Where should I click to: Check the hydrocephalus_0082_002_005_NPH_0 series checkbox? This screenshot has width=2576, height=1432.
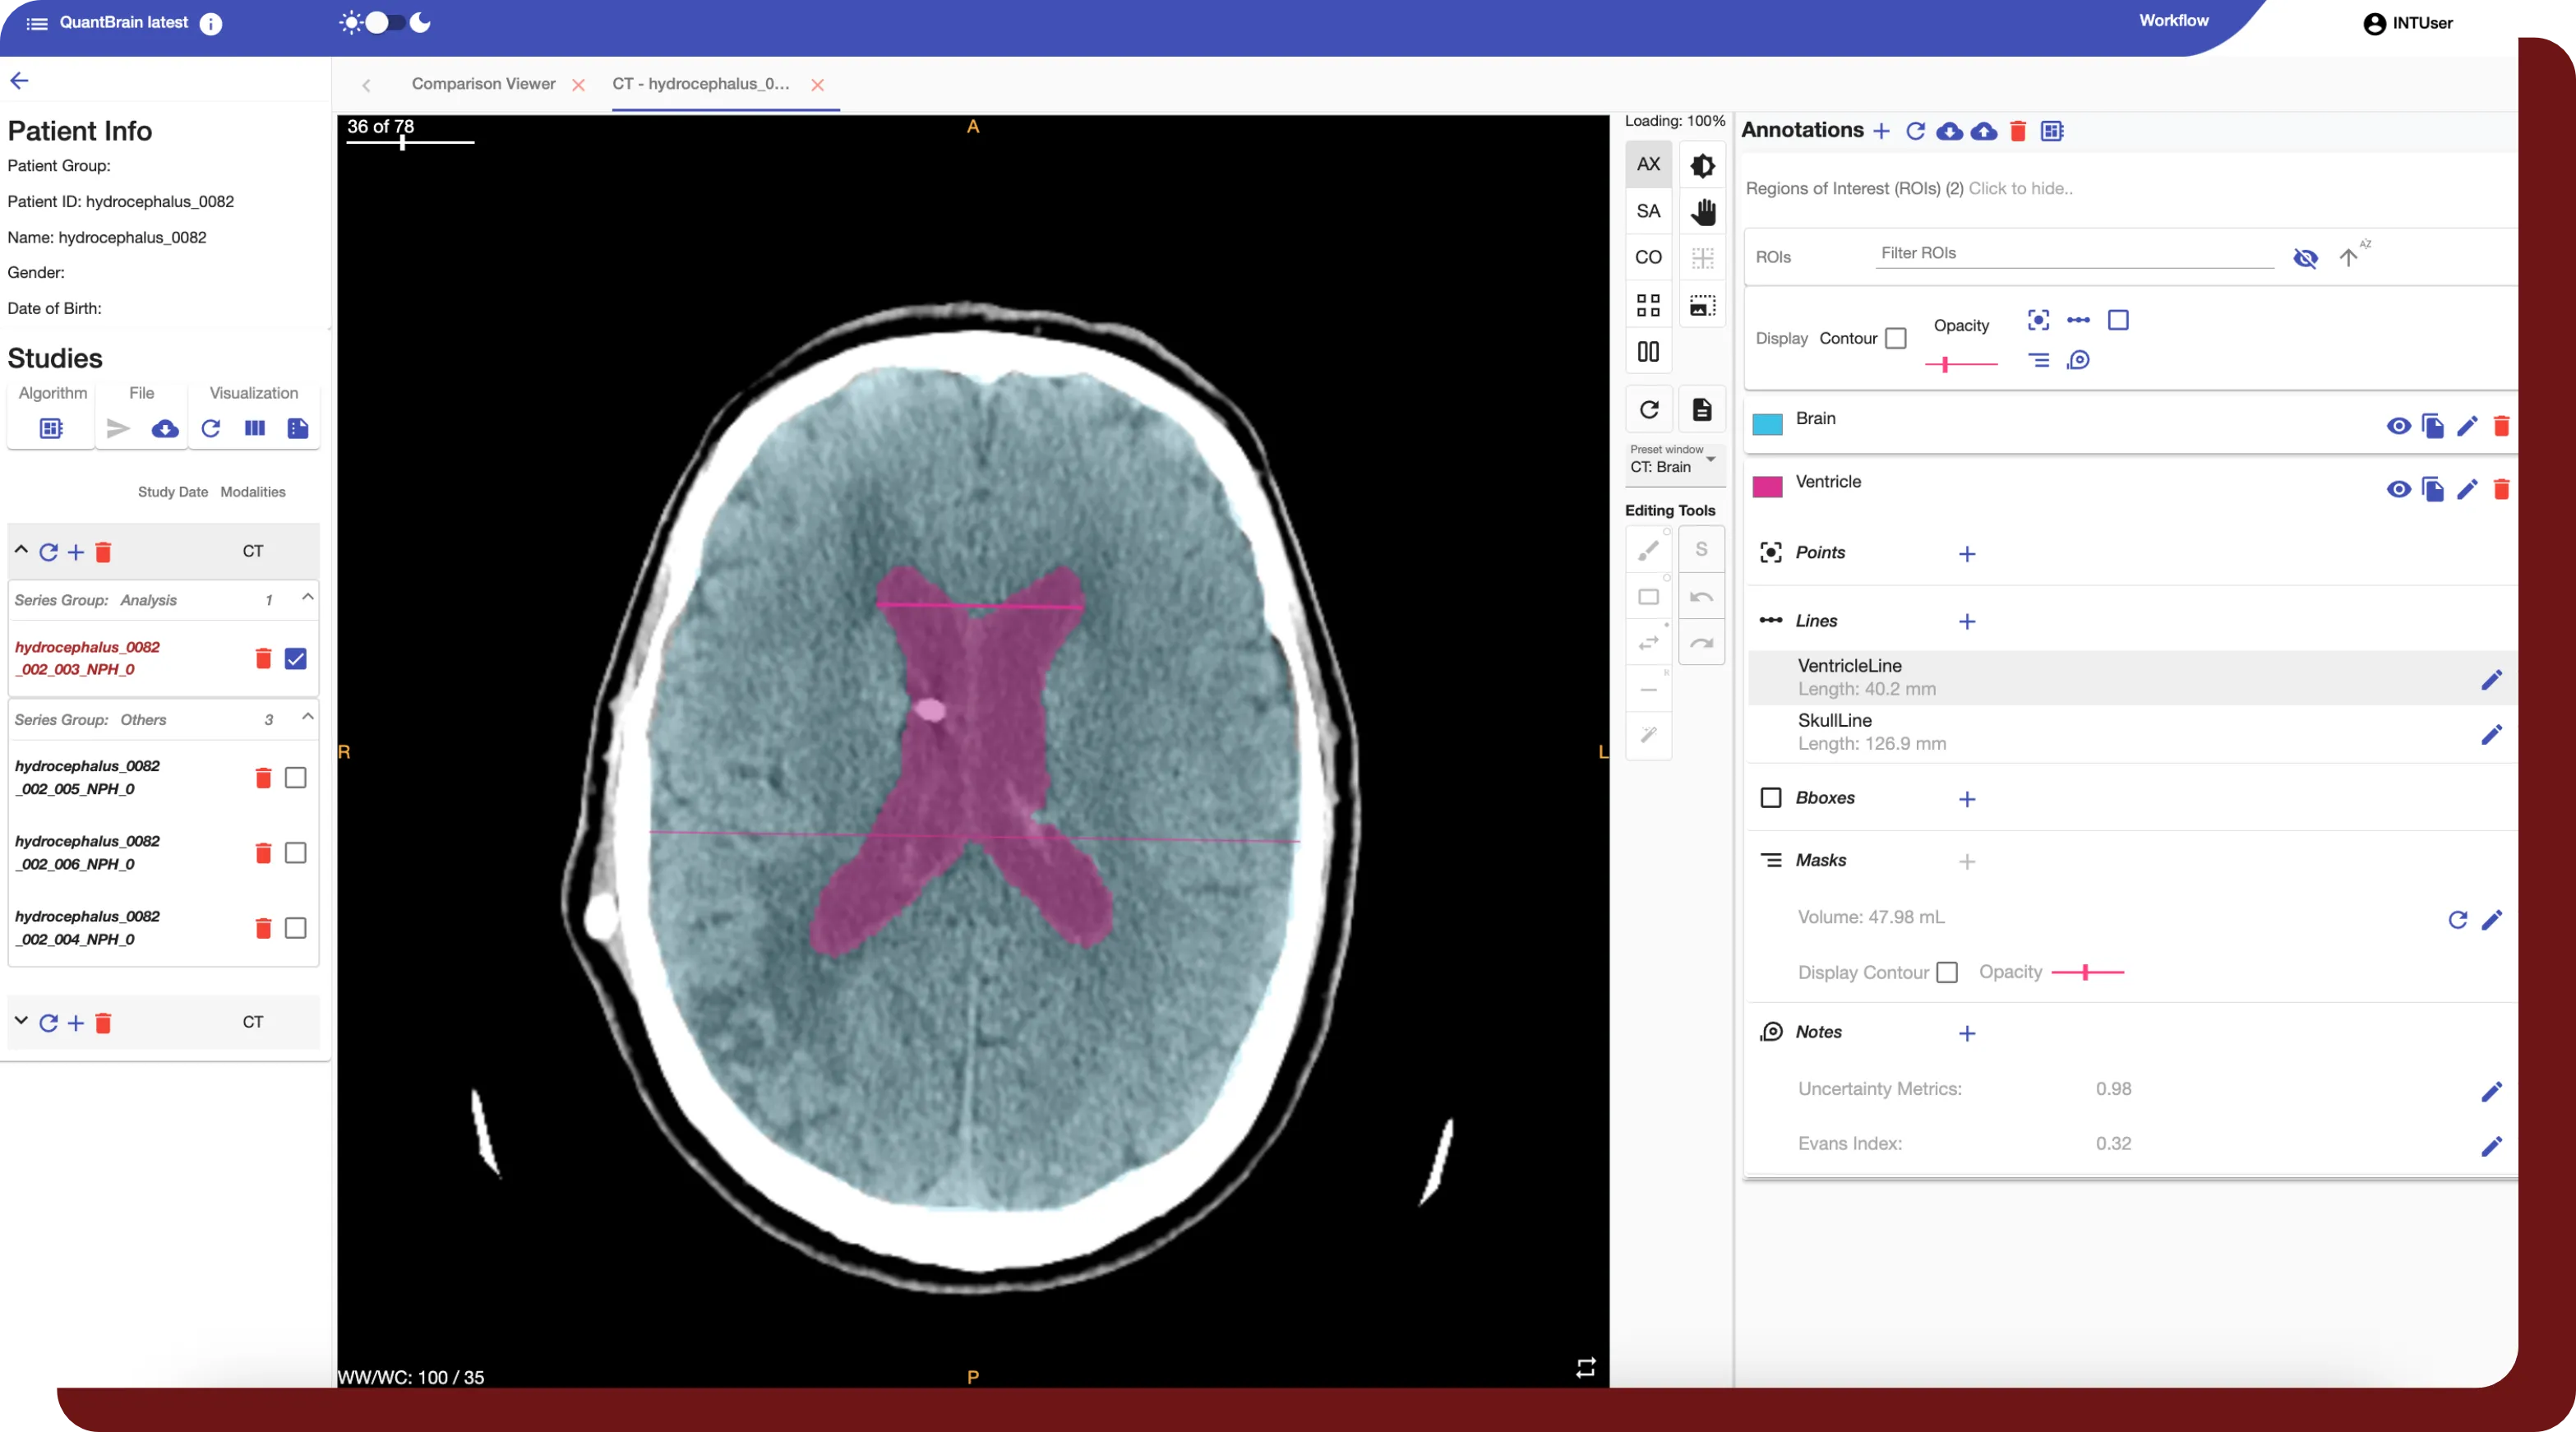click(295, 777)
